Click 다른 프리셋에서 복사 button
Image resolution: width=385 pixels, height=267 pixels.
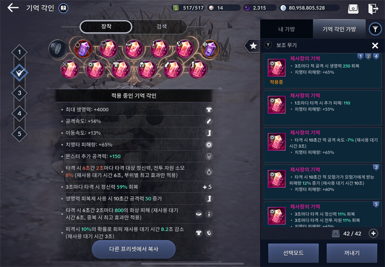coord(134,249)
